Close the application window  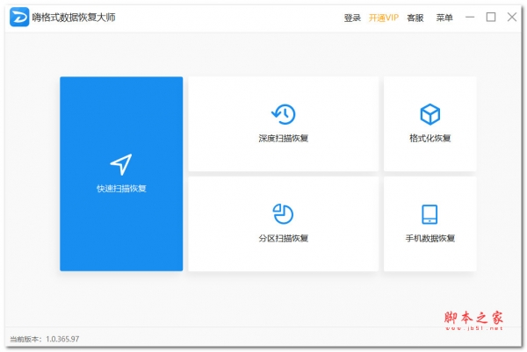(x=512, y=17)
